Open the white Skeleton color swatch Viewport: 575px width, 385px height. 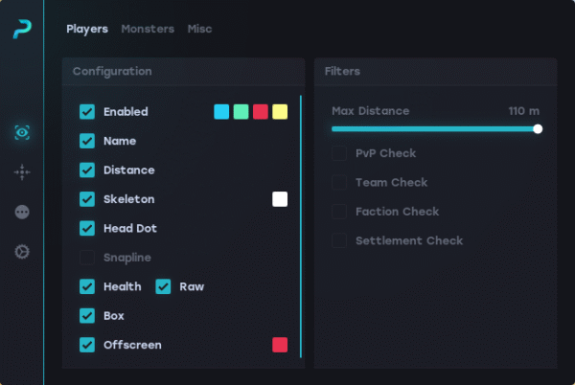[x=280, y=199]
